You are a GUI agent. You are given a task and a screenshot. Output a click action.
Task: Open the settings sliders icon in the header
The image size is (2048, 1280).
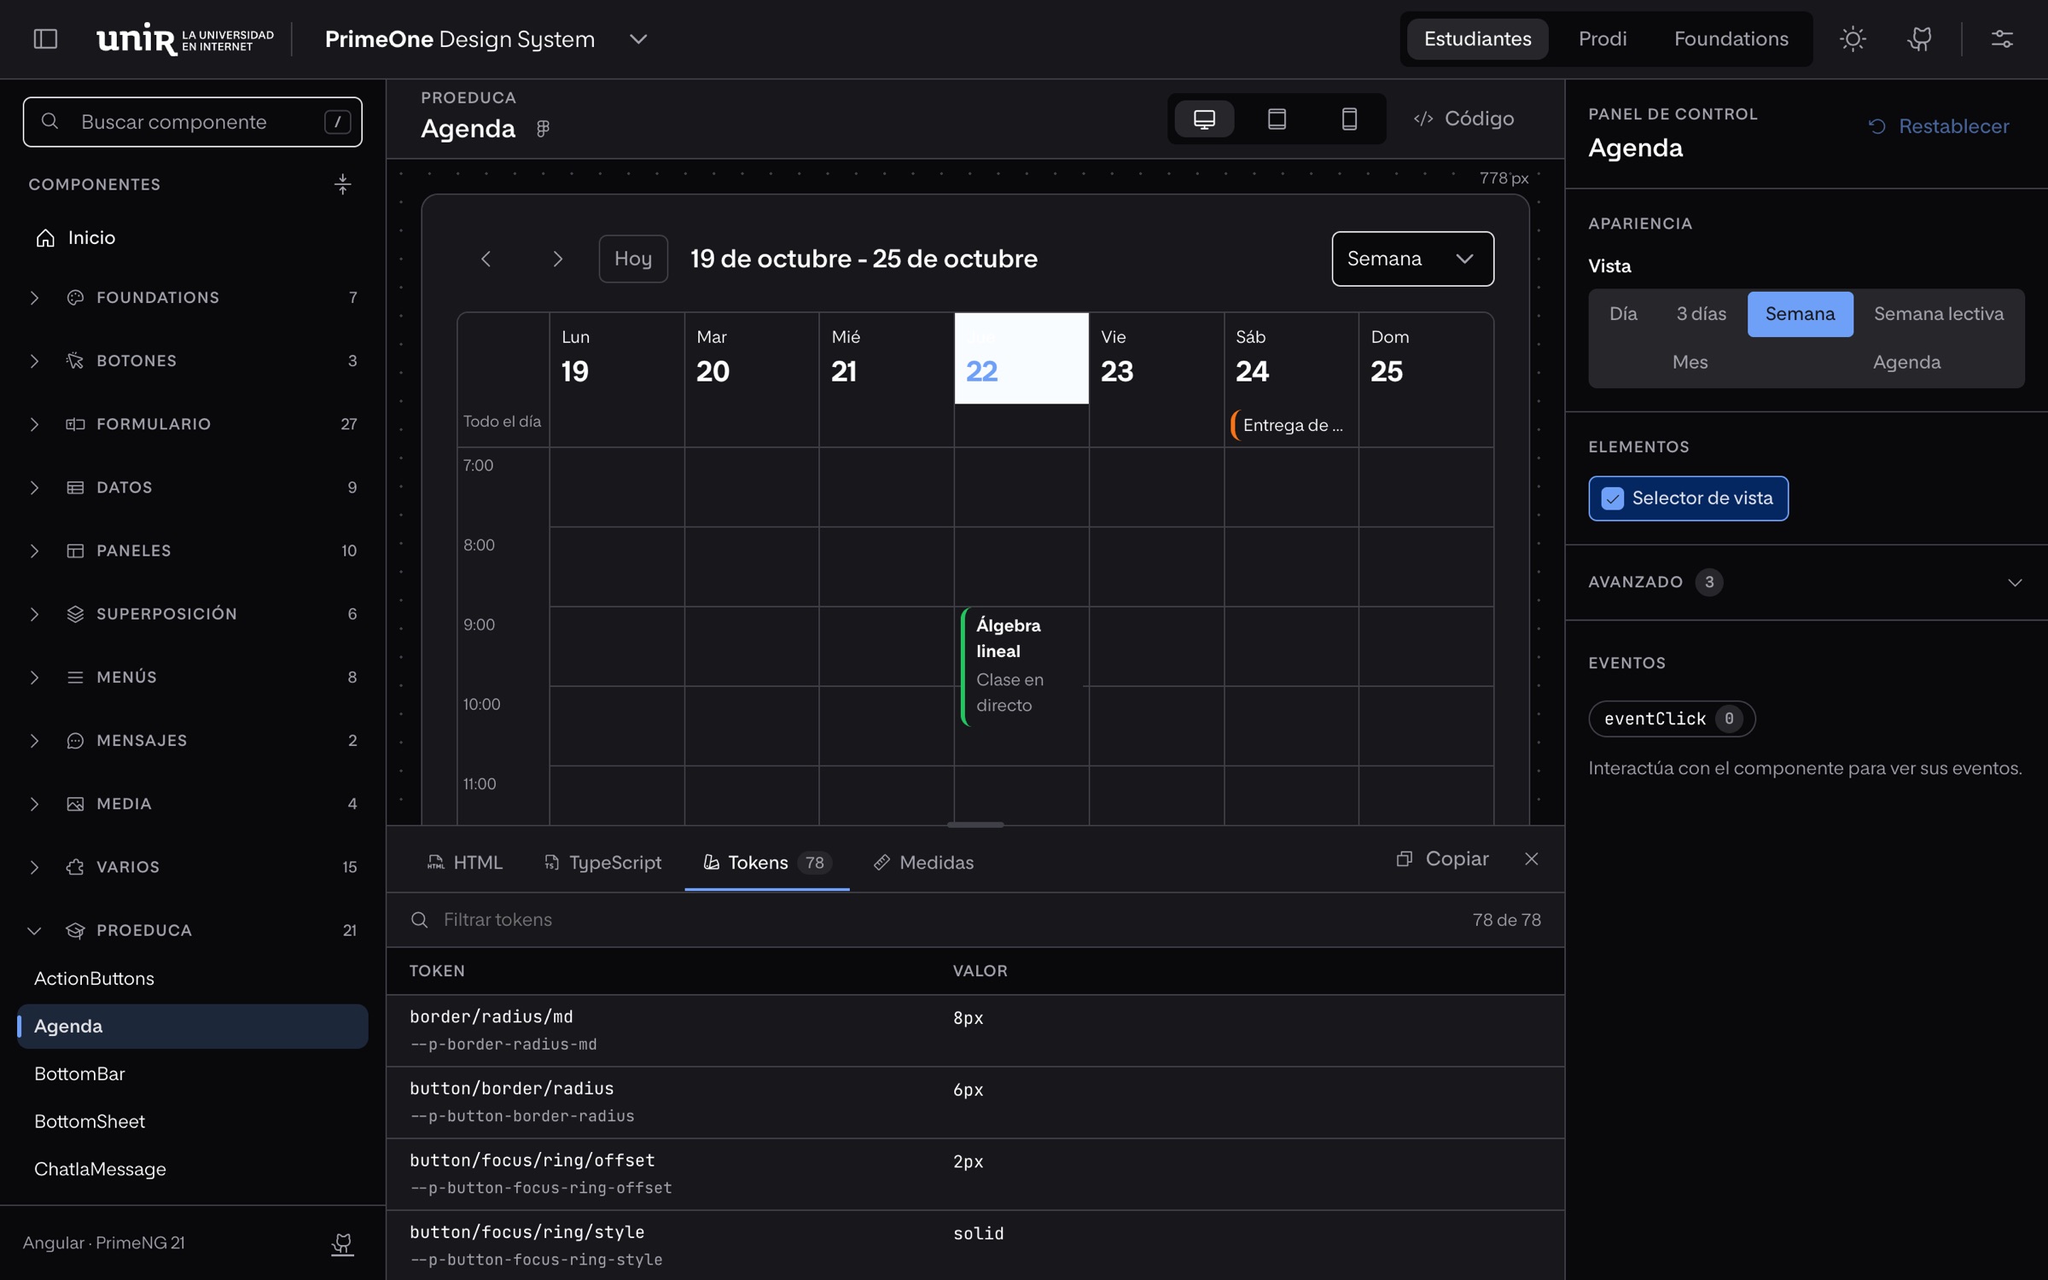click(2002, 39)
